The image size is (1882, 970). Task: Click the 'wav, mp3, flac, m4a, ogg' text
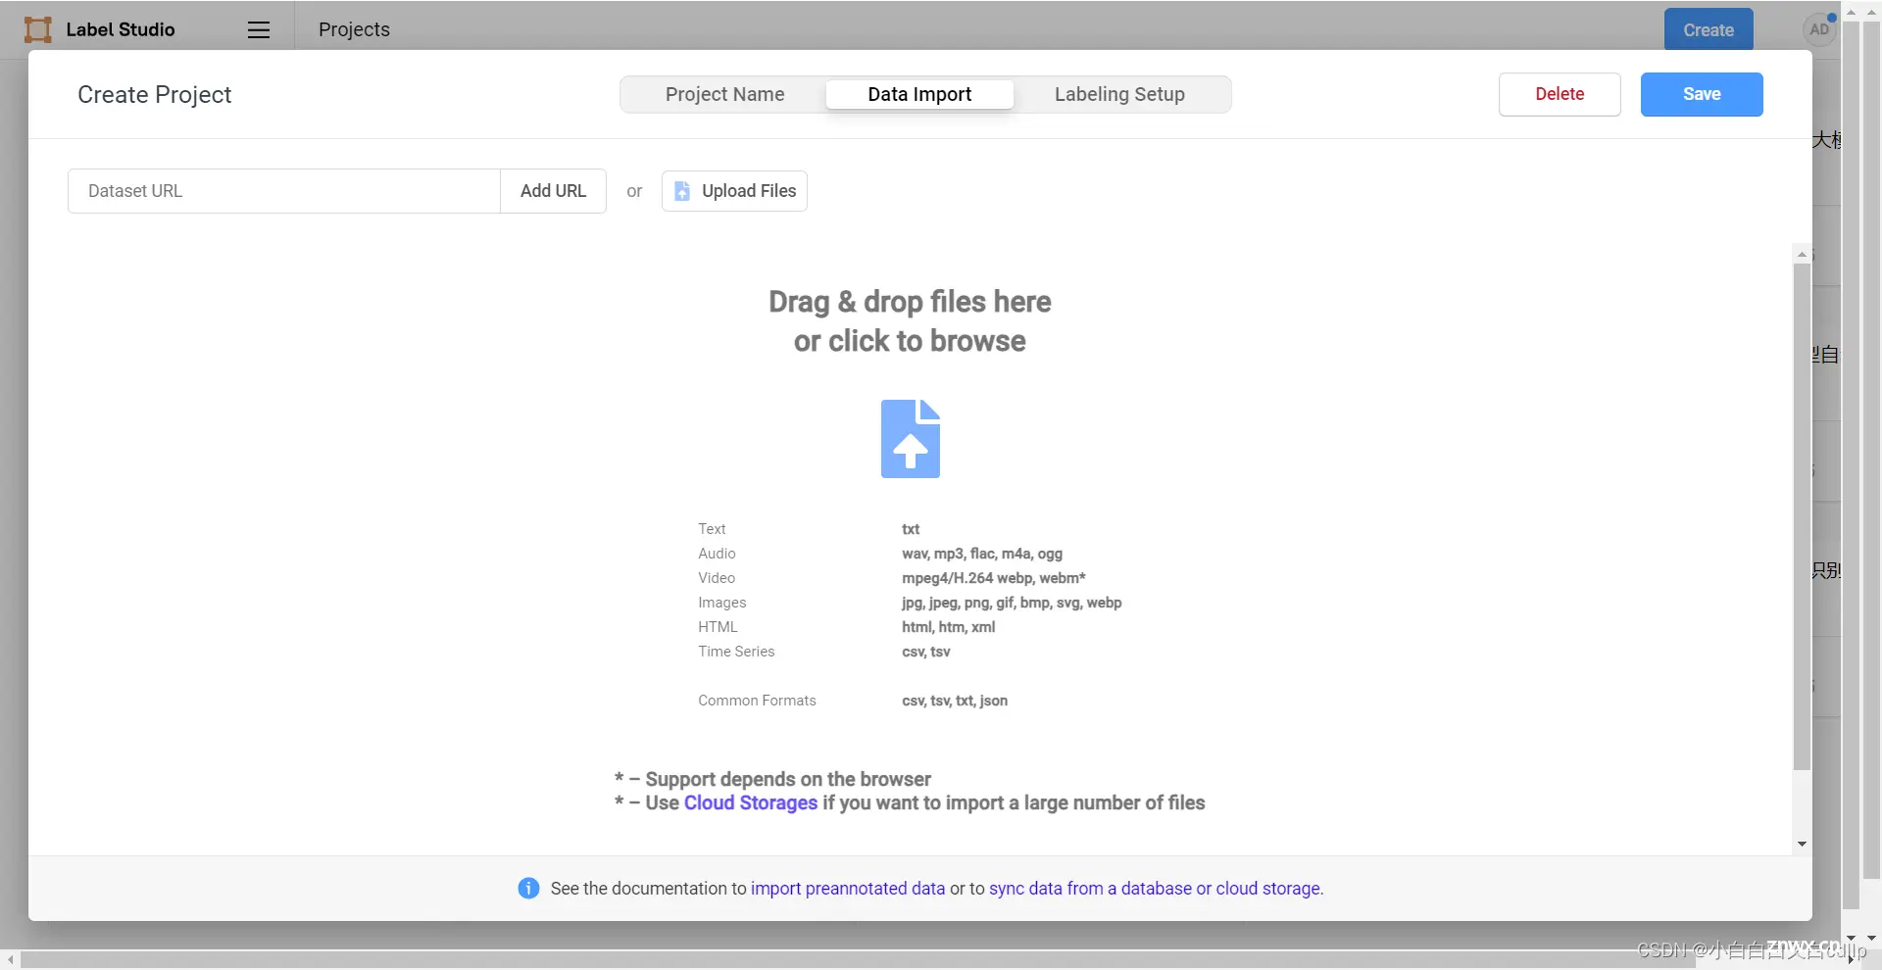coord(982,554)
